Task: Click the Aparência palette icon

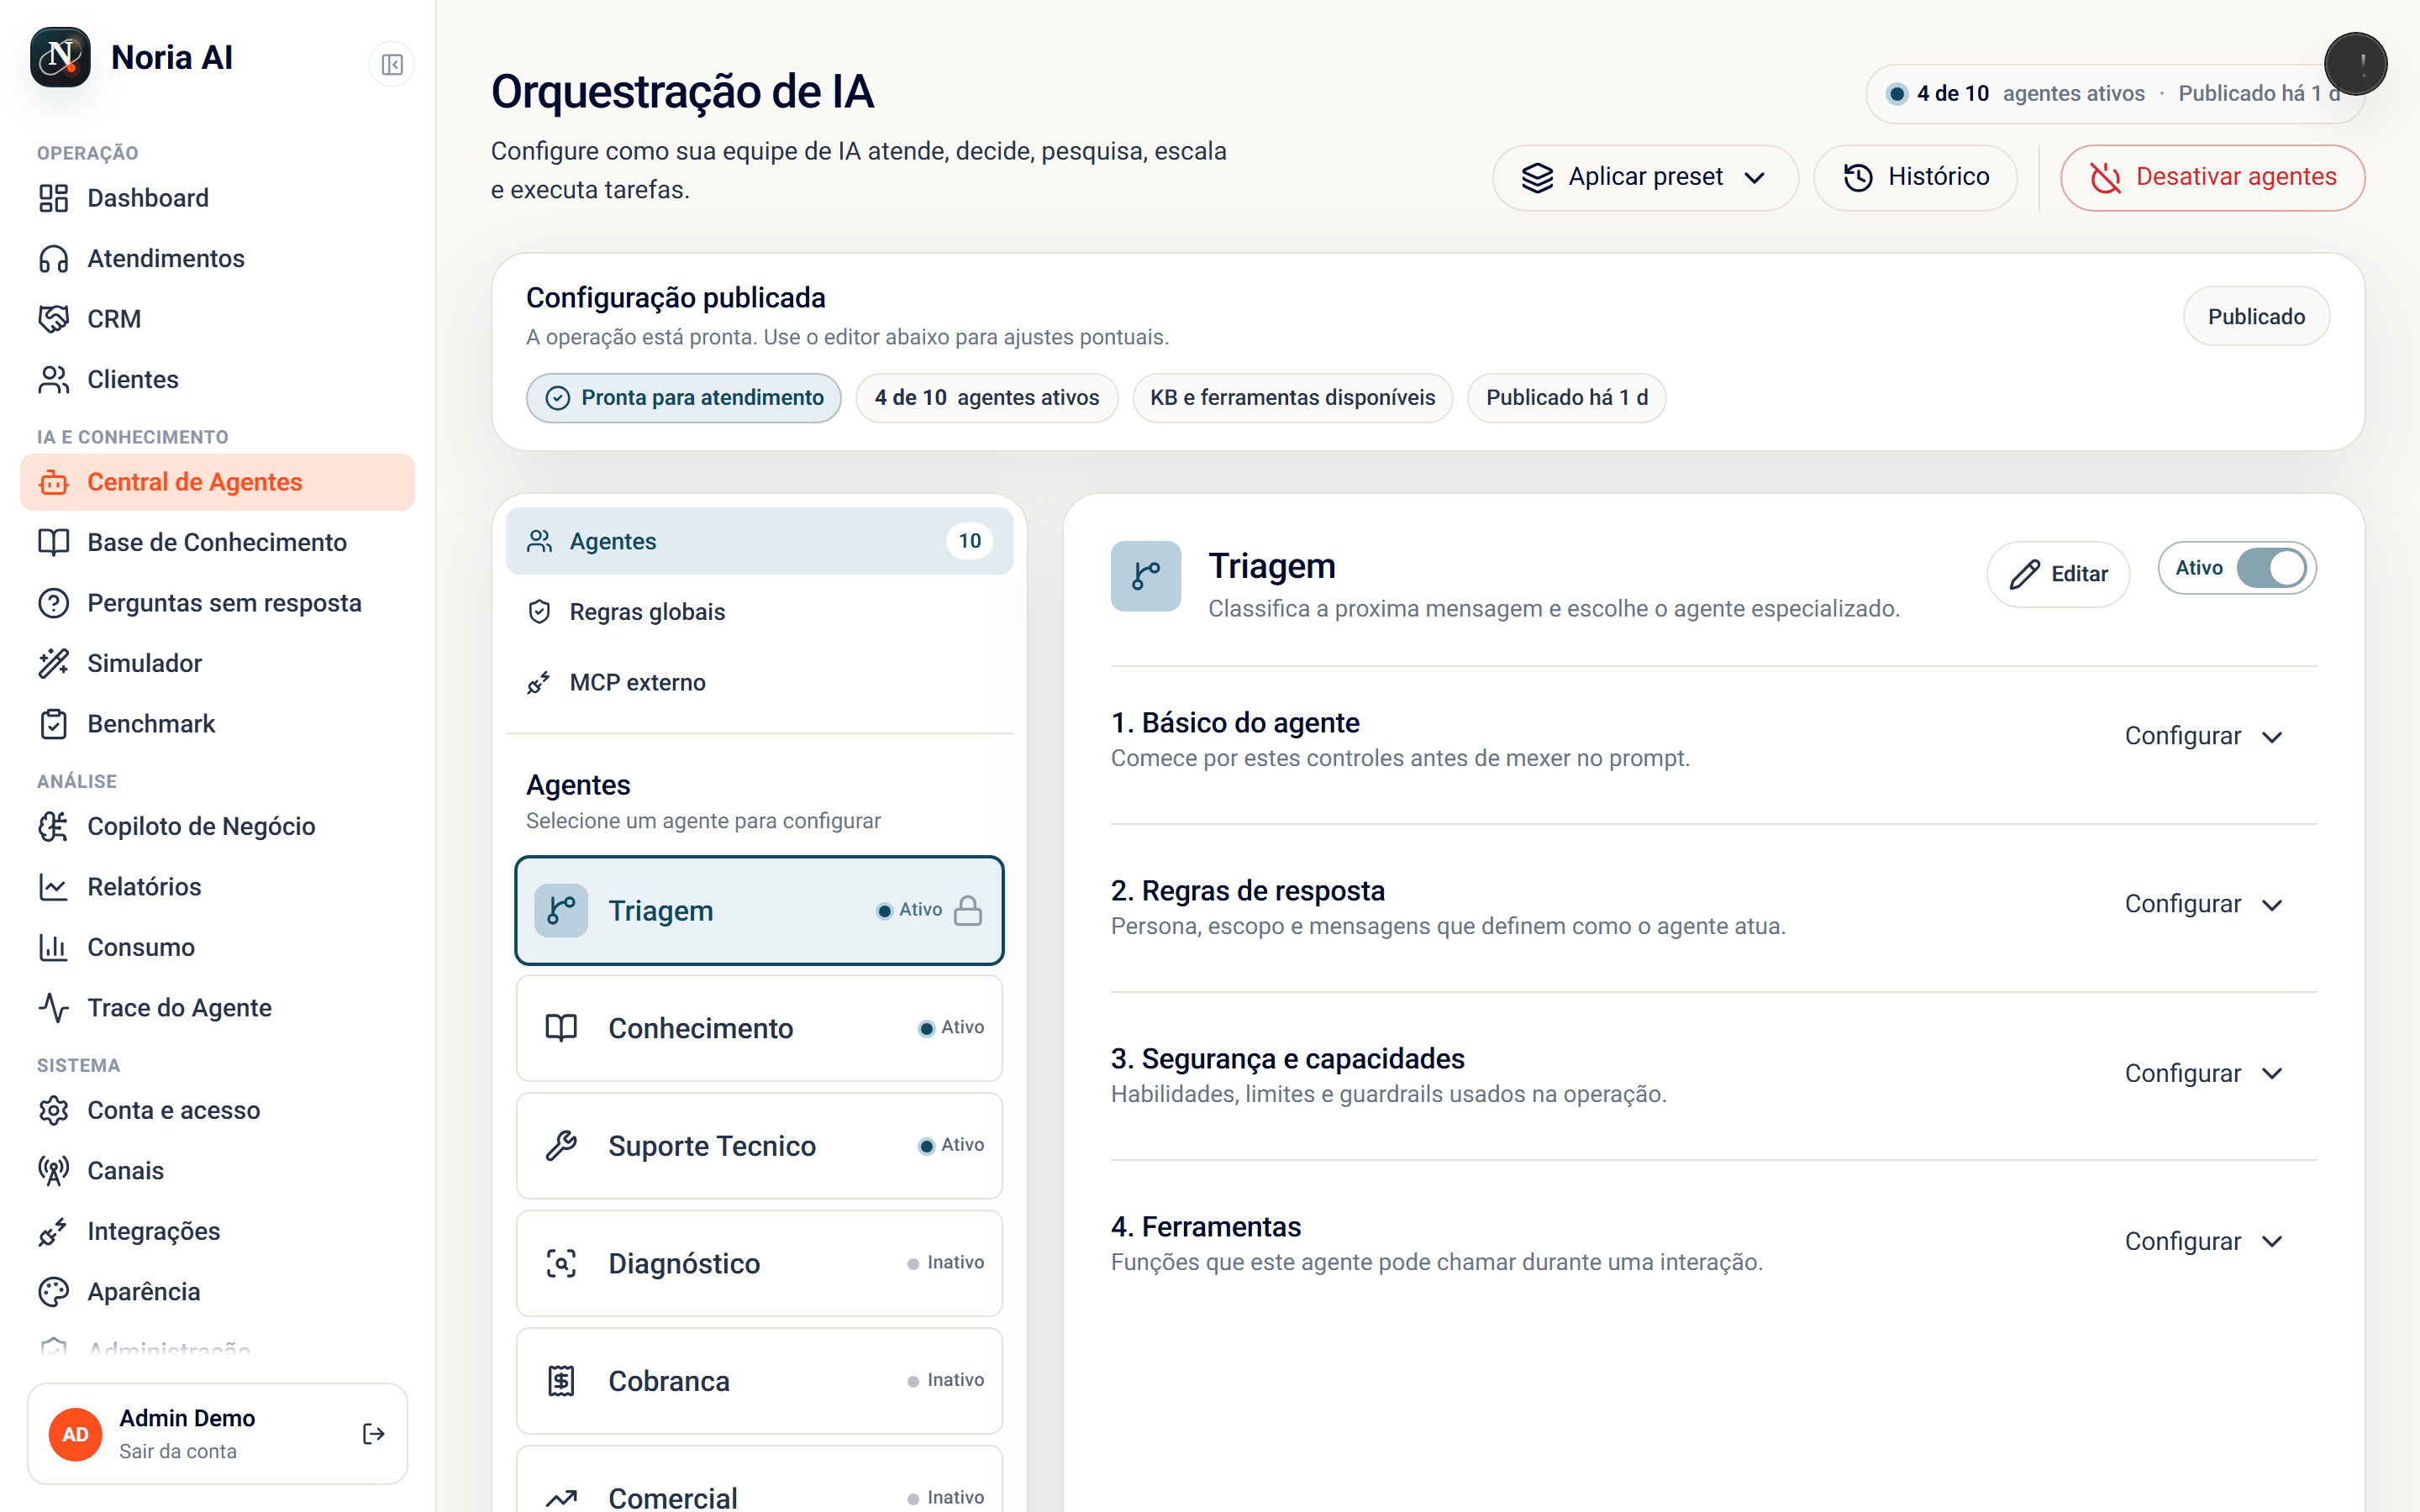Action: click(53, 1292)
